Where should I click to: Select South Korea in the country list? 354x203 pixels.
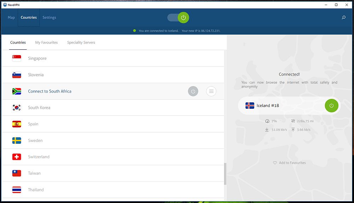113,108
